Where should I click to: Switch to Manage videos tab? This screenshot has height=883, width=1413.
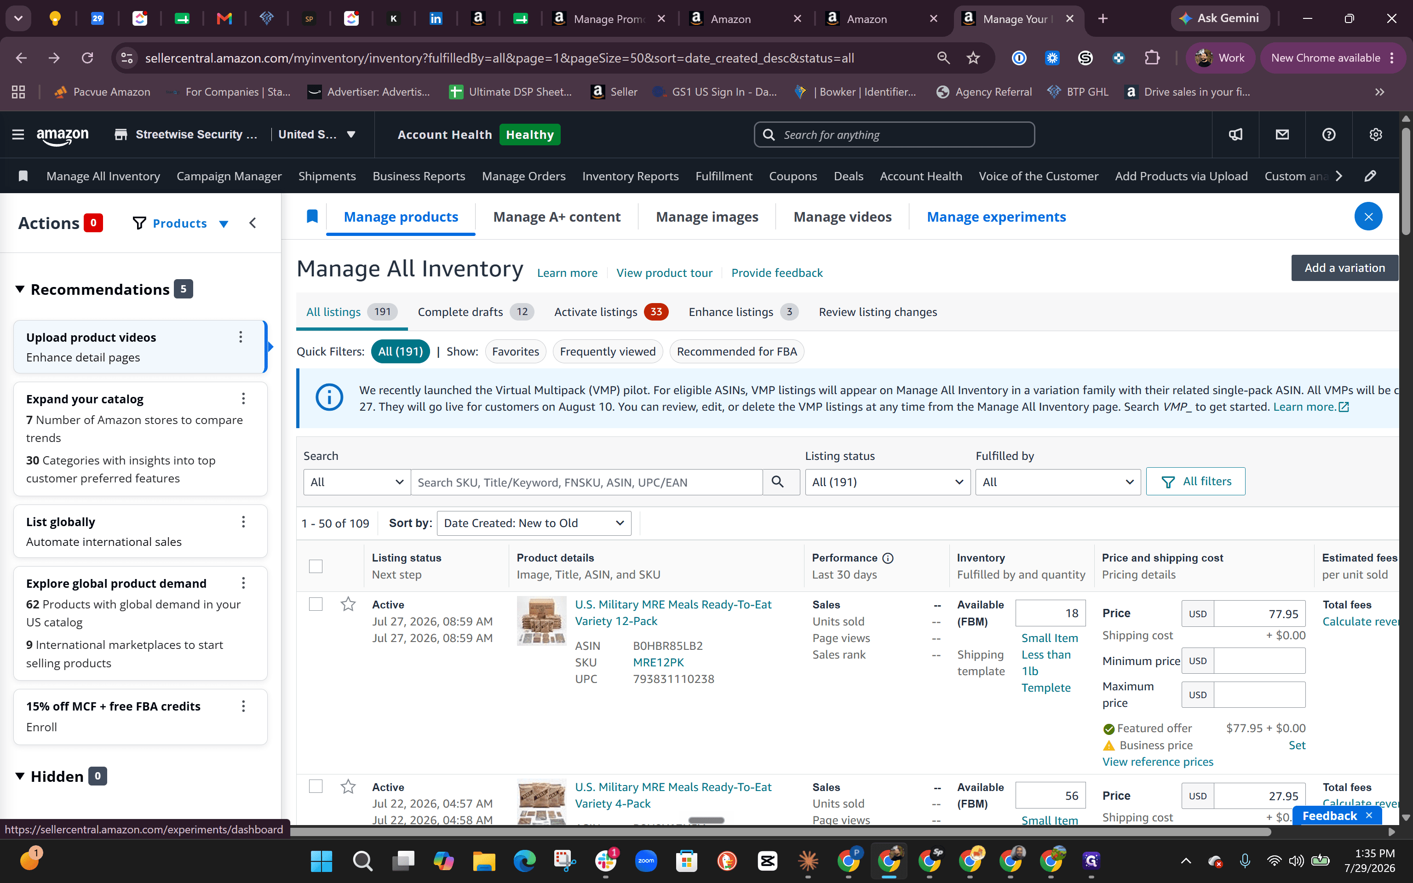pyautogui.click(x=843, y=217)
